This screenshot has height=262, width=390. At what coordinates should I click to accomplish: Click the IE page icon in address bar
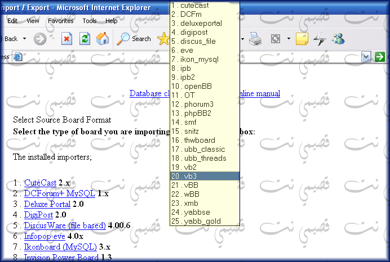17,57
